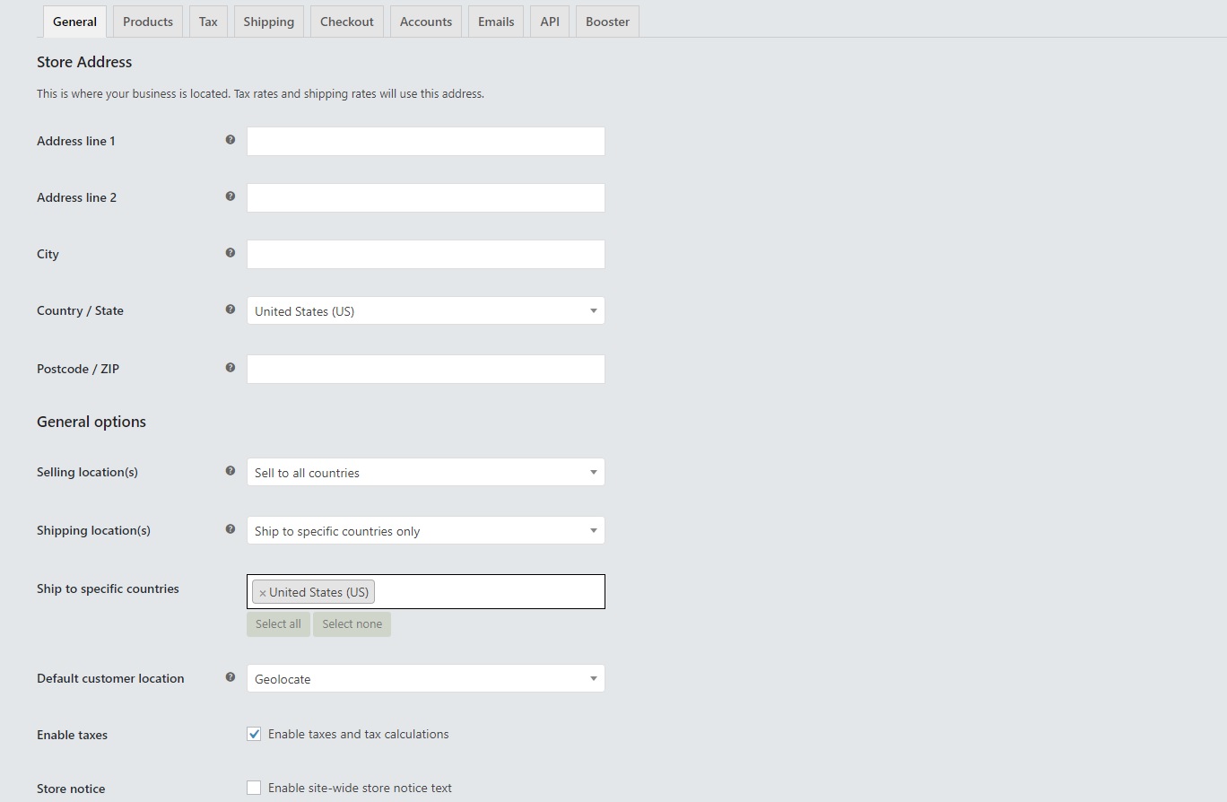Disable the Enable taxes and tax calculations checkbox
1227x802 pixels.
(254, 734)
